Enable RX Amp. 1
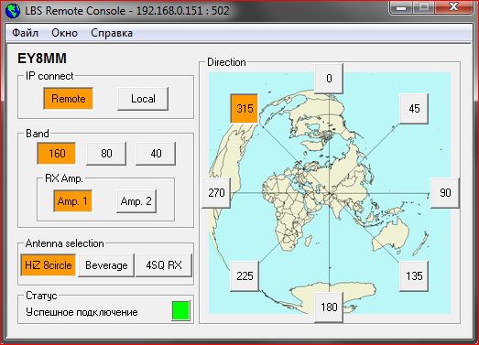 click(72, 201)
